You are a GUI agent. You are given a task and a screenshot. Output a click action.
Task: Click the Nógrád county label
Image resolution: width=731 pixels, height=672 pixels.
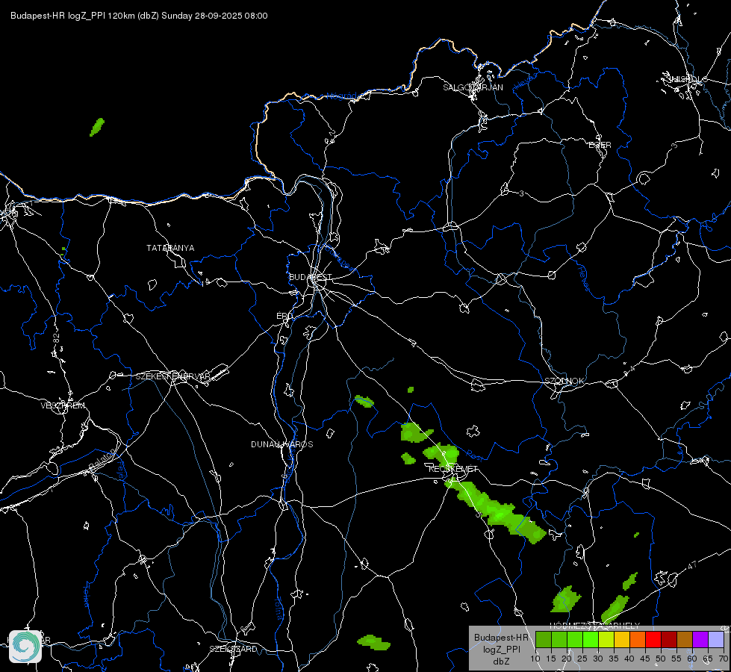(341, 96)
